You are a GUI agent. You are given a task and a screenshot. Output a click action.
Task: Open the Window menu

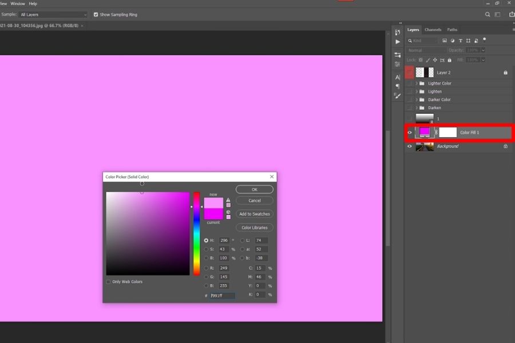[18, 3]
